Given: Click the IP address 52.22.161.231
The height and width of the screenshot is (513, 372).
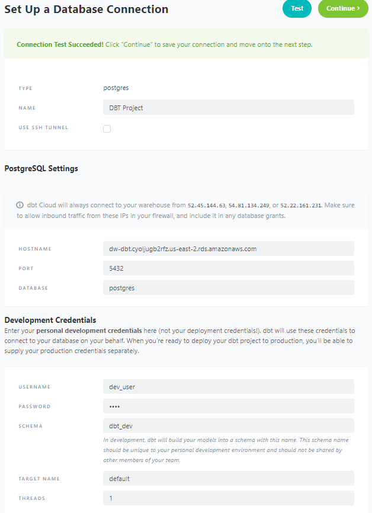Looking at the screenshot, I should coord(300,206).
